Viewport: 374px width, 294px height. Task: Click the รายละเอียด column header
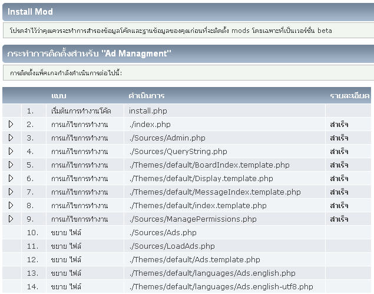[349, 95]
